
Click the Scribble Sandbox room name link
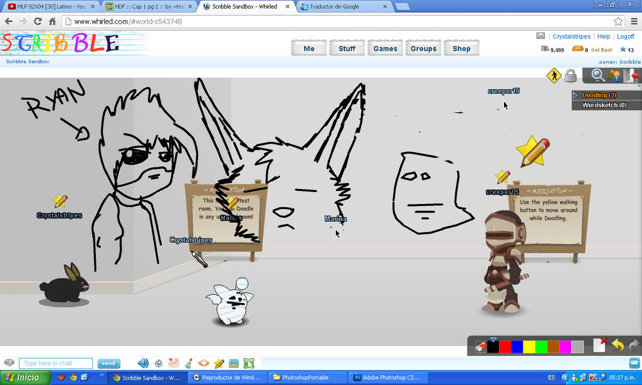pos(28,61)
